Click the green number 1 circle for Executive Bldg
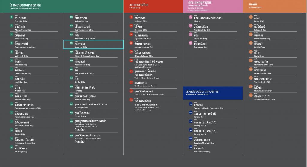The height and width of the screenshot is (167, 307). coord(12,17)
